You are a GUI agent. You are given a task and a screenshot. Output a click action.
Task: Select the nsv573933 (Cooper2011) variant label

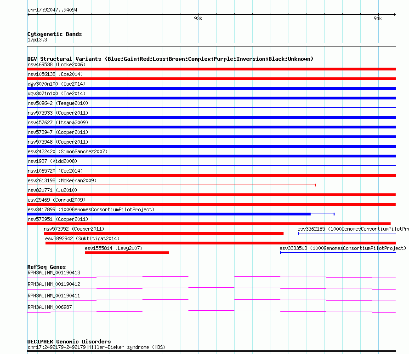[58, 113]
